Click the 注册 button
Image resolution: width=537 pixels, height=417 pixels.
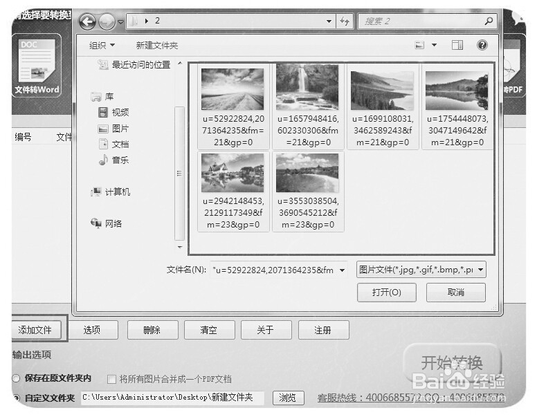(x=323, y=330)
